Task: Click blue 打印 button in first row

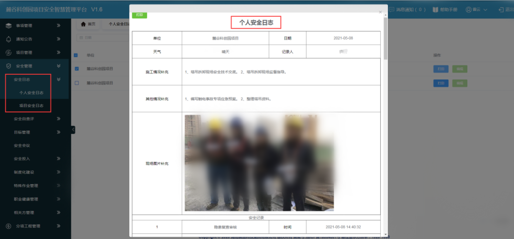Action: [441, 69]
